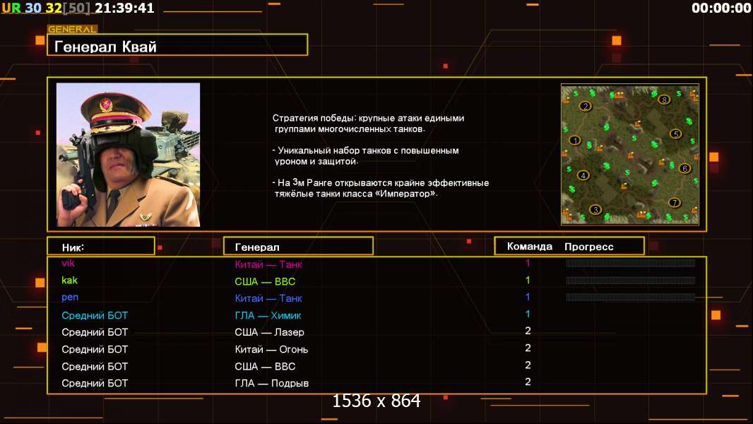Click the yellow GENERAL label
The width and height of the screenshot is (753, 424).
coord(72,29)
